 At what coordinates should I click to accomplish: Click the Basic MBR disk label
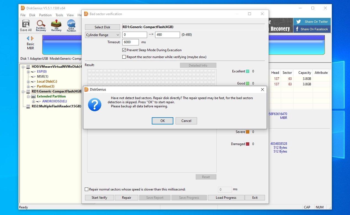(30, 46)
